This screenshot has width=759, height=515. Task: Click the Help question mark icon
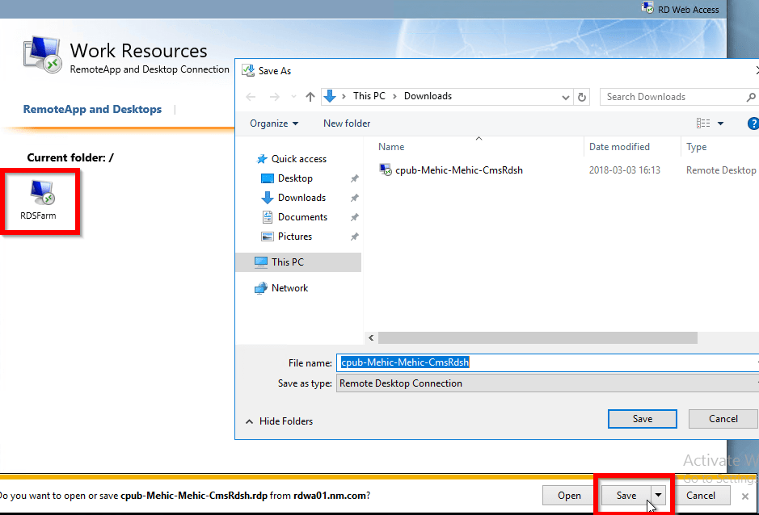tap(753, 123)
